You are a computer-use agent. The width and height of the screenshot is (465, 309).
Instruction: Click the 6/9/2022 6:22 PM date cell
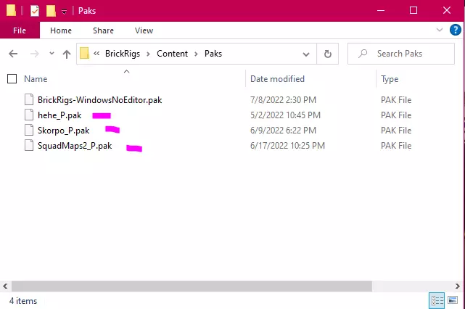(x=283, y=131)
